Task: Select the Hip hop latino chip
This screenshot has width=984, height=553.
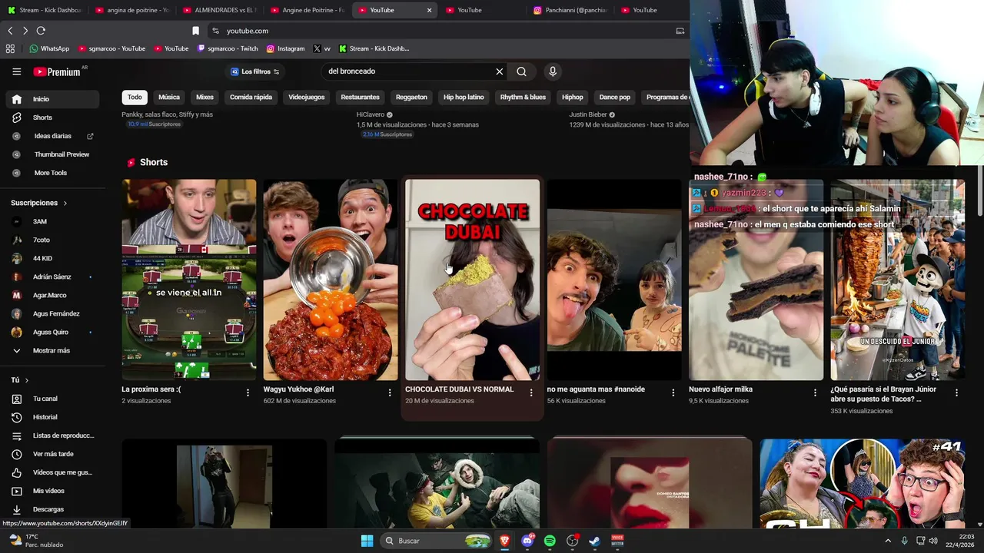Action: click(464, 97)
